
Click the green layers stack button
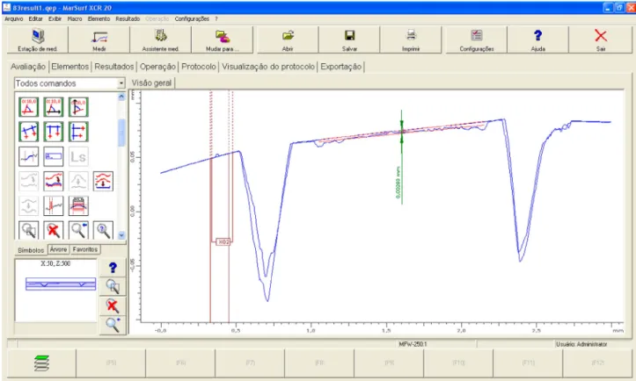tap(41, 363)
